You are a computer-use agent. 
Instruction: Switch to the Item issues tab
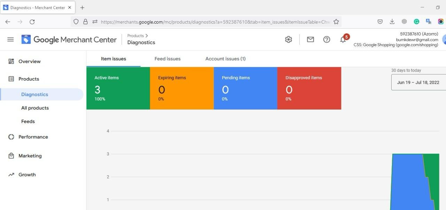coord(114,59)
